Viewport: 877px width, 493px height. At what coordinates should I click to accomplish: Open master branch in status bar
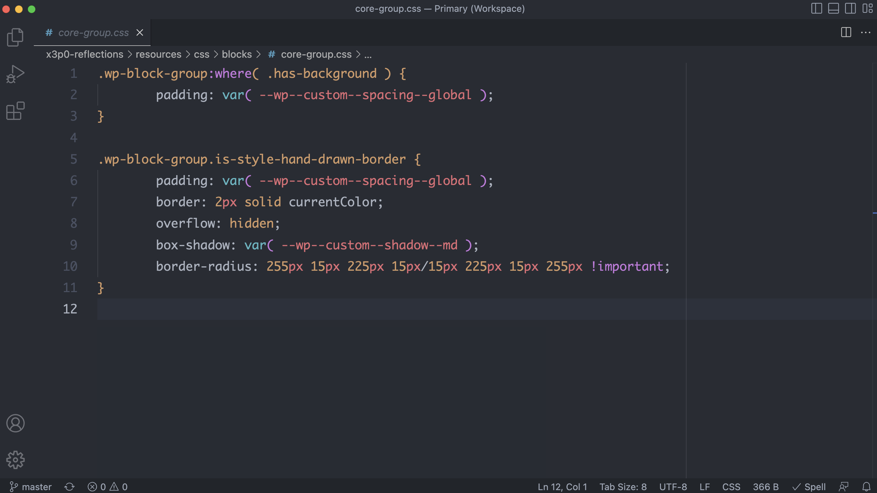point(31,487)
